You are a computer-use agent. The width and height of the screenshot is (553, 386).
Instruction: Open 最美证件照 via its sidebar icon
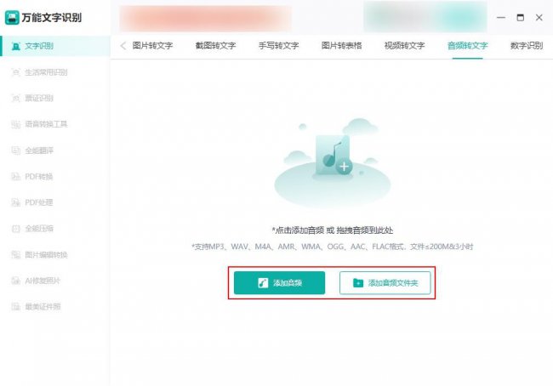tap(16, 306)
